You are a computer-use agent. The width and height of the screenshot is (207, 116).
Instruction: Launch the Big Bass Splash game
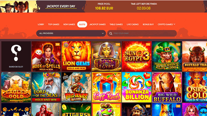pyautogui.click(x=76, y=87)
